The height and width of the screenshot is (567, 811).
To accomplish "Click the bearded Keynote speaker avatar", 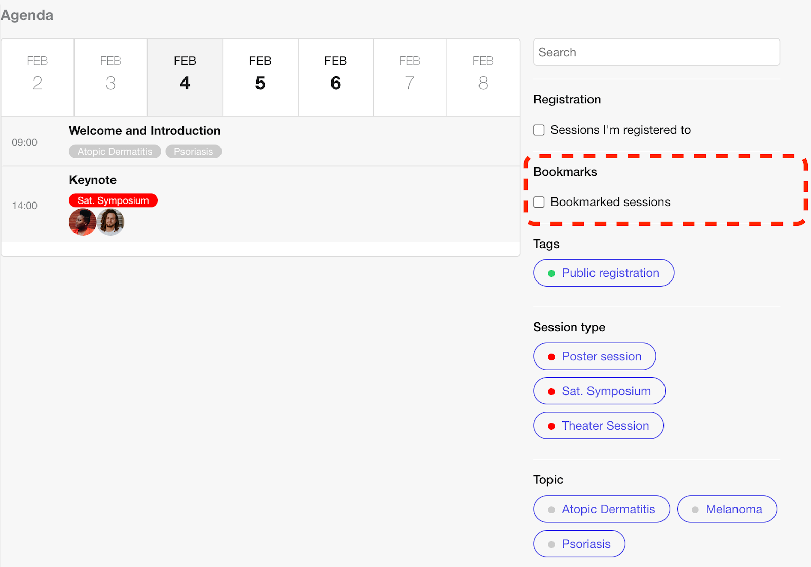I will 110,222.
